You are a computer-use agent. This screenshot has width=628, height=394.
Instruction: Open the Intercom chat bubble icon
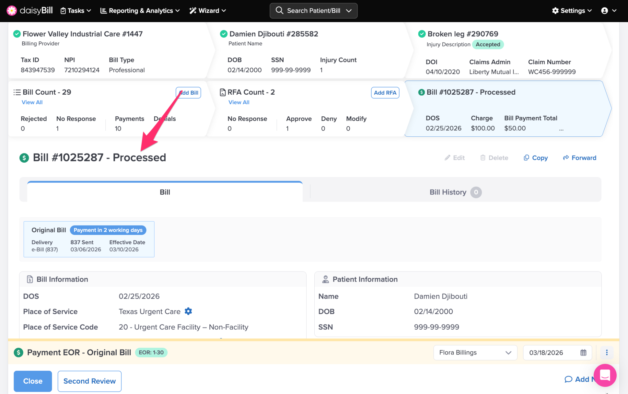point(605,375)
